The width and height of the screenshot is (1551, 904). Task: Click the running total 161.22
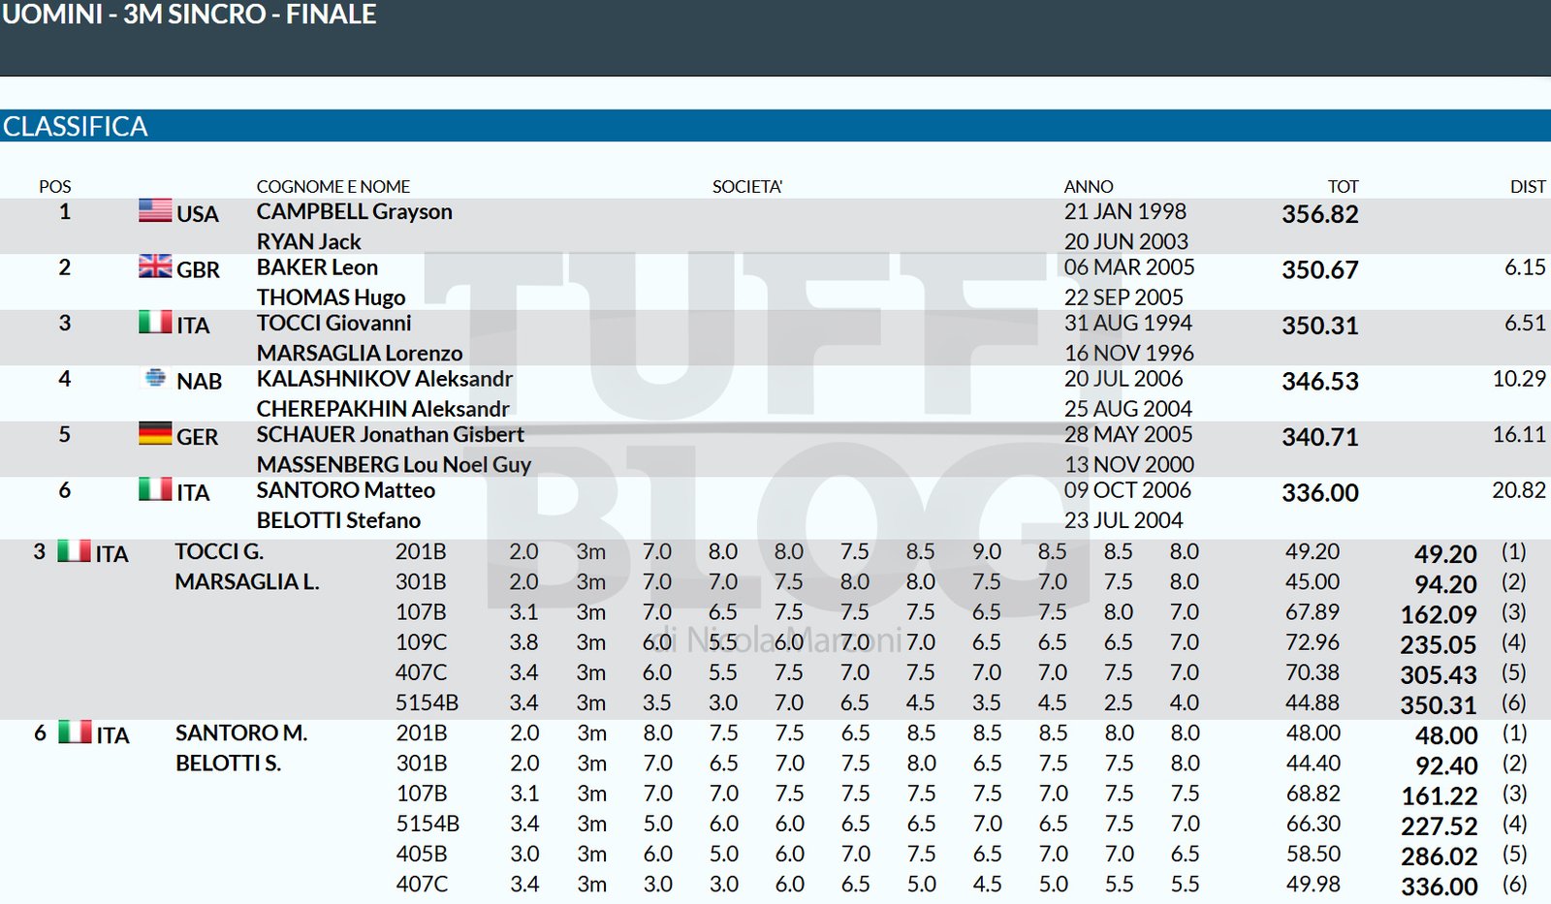[1440, 796]
